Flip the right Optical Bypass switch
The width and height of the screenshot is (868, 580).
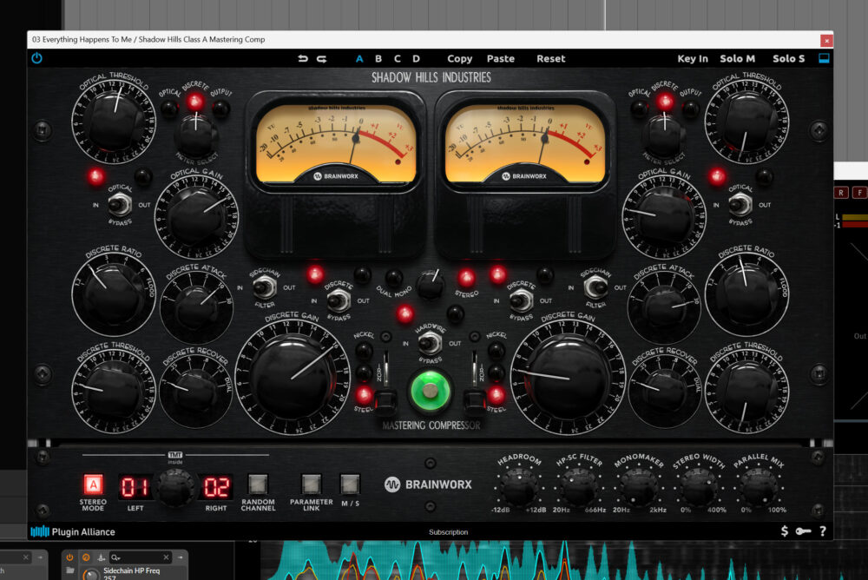740,205
